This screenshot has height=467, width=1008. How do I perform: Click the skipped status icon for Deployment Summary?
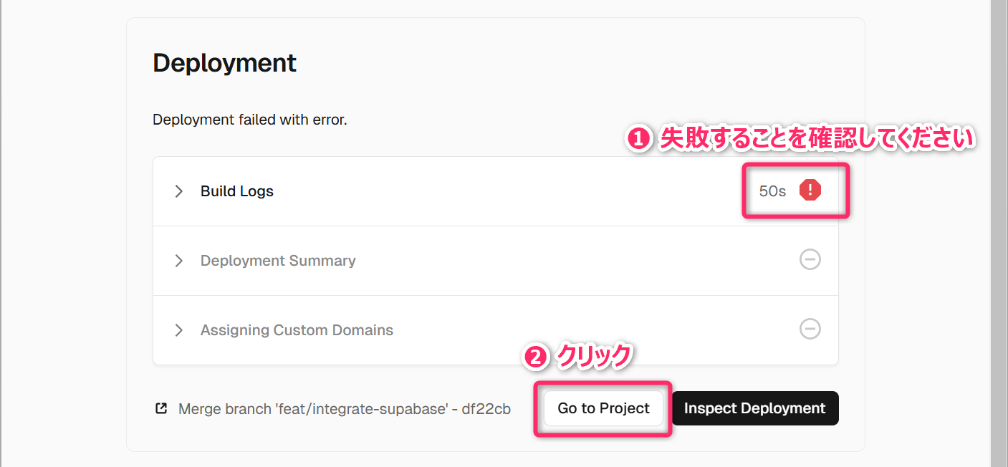tap(810, 259)
